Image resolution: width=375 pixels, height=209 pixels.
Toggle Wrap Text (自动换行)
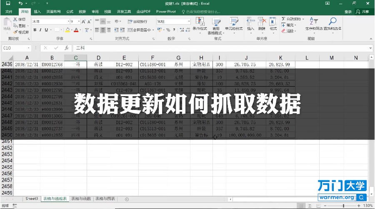(137, 22)
